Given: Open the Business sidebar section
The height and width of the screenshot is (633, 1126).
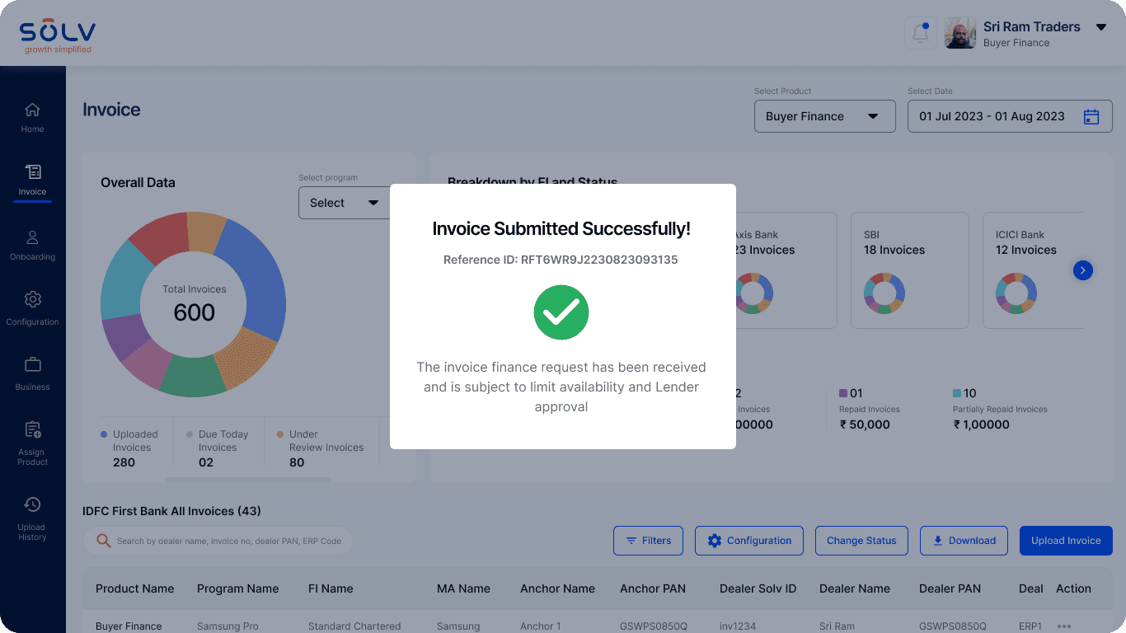Looking at the screenshot, I should (32, 373).
